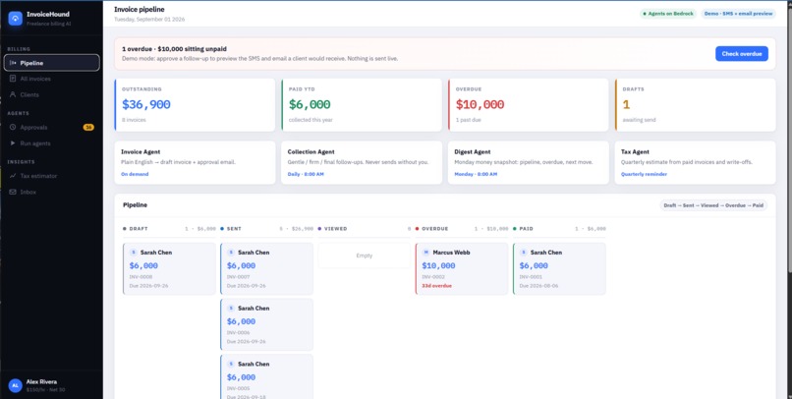Click the 33d overdue label

[437, 286]
